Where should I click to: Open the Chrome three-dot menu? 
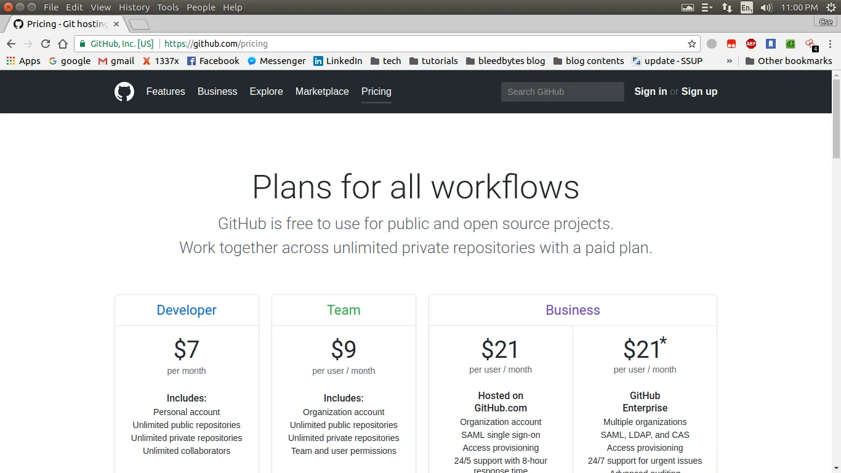829,44
